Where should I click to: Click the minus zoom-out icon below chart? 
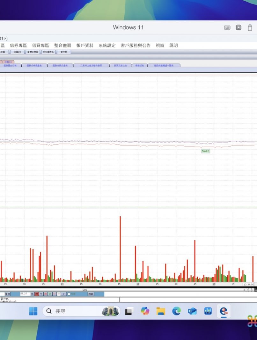[x=250, y=290]
